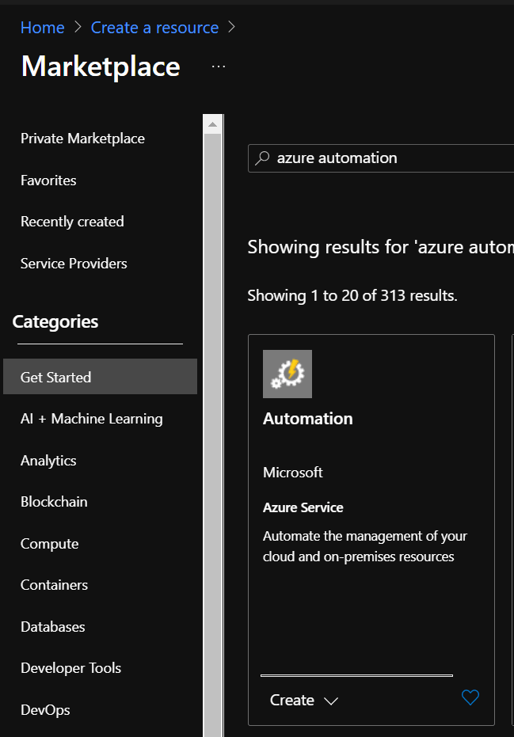This screenshot has width=514, height=737.
Task: Go to Create a resource breadcrumb
Action: coord(154,28)
